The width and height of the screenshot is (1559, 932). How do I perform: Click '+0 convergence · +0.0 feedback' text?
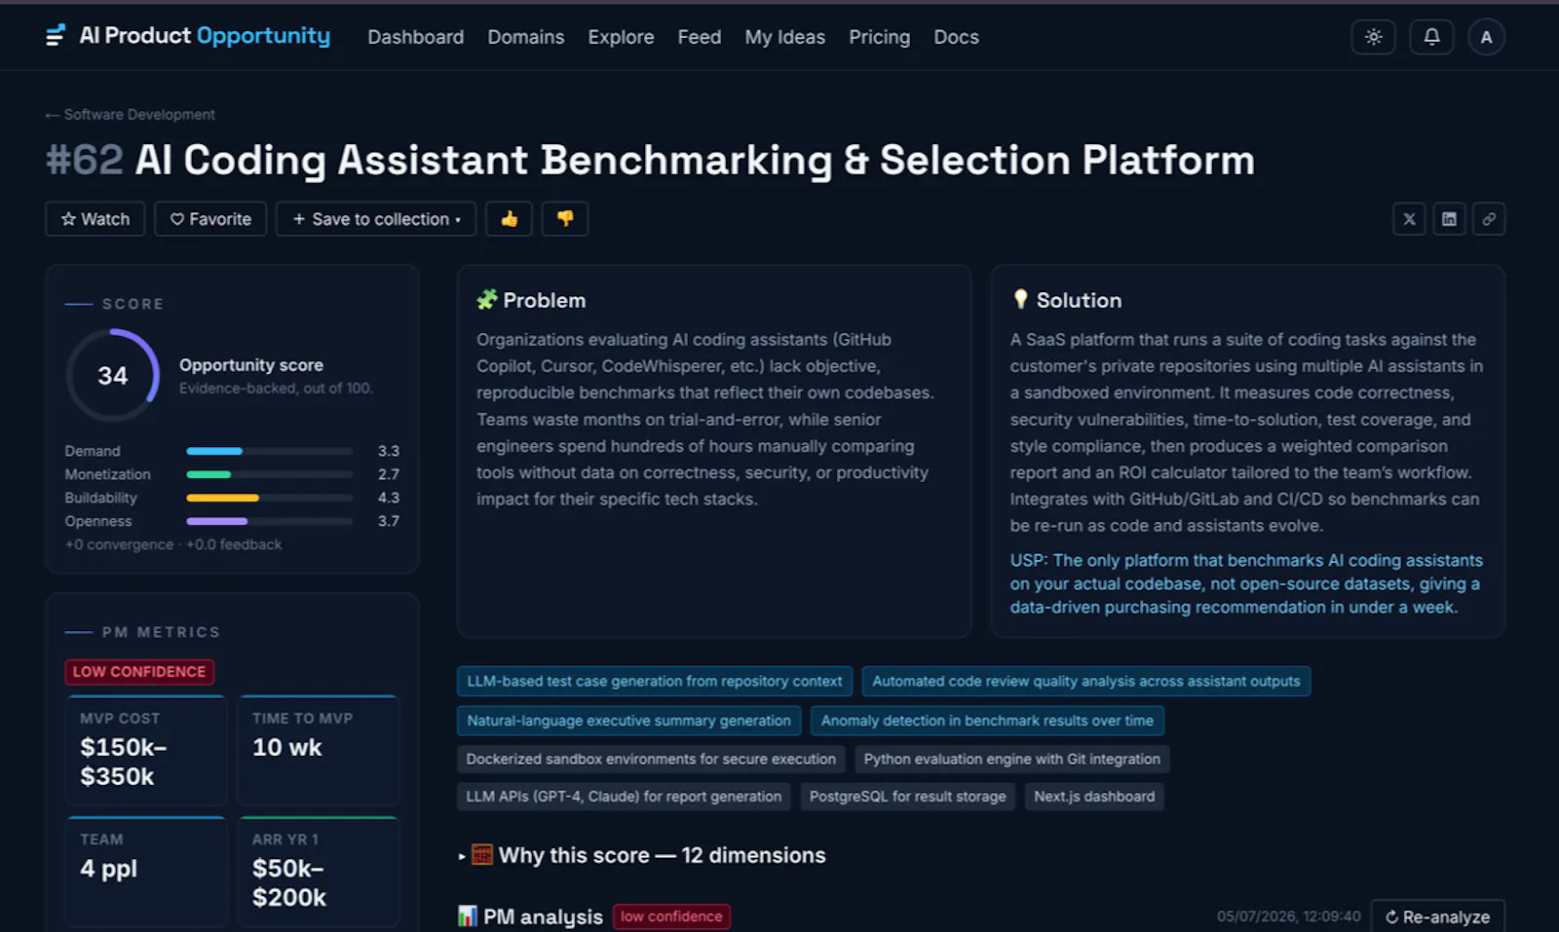click(173, 544)
